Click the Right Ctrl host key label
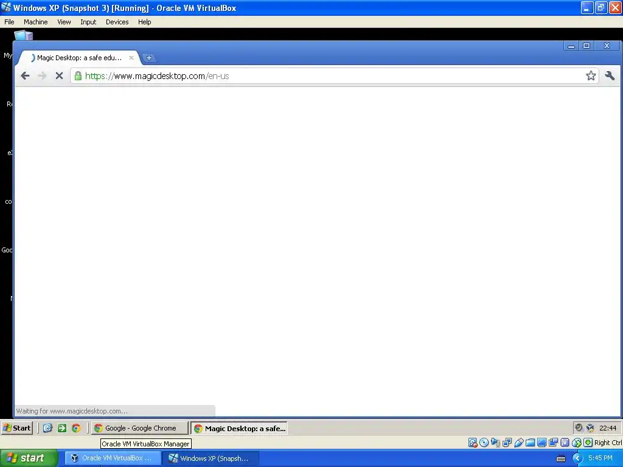Image resolution: width=623 pixels, height=467 pixels. [608, 443]
